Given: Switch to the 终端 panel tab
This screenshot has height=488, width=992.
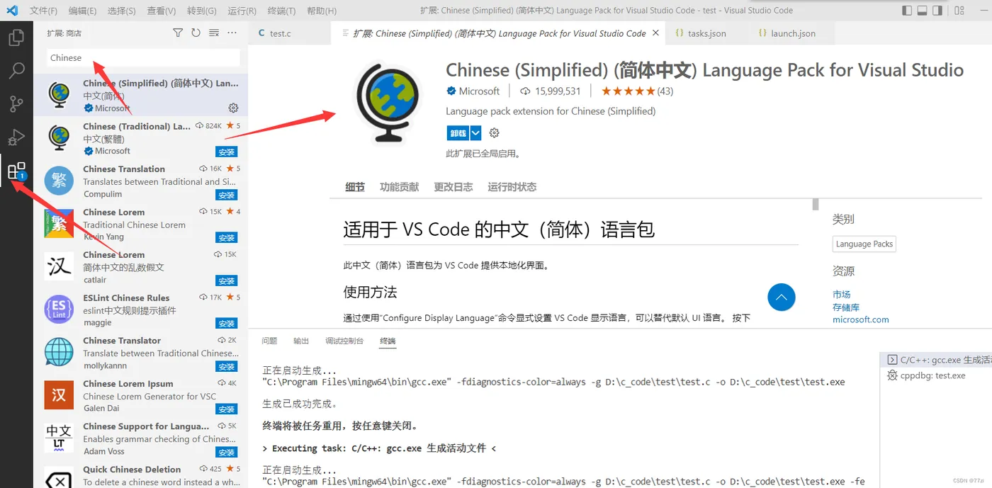Looking at the screenshot, I should [x=388, y=341].
